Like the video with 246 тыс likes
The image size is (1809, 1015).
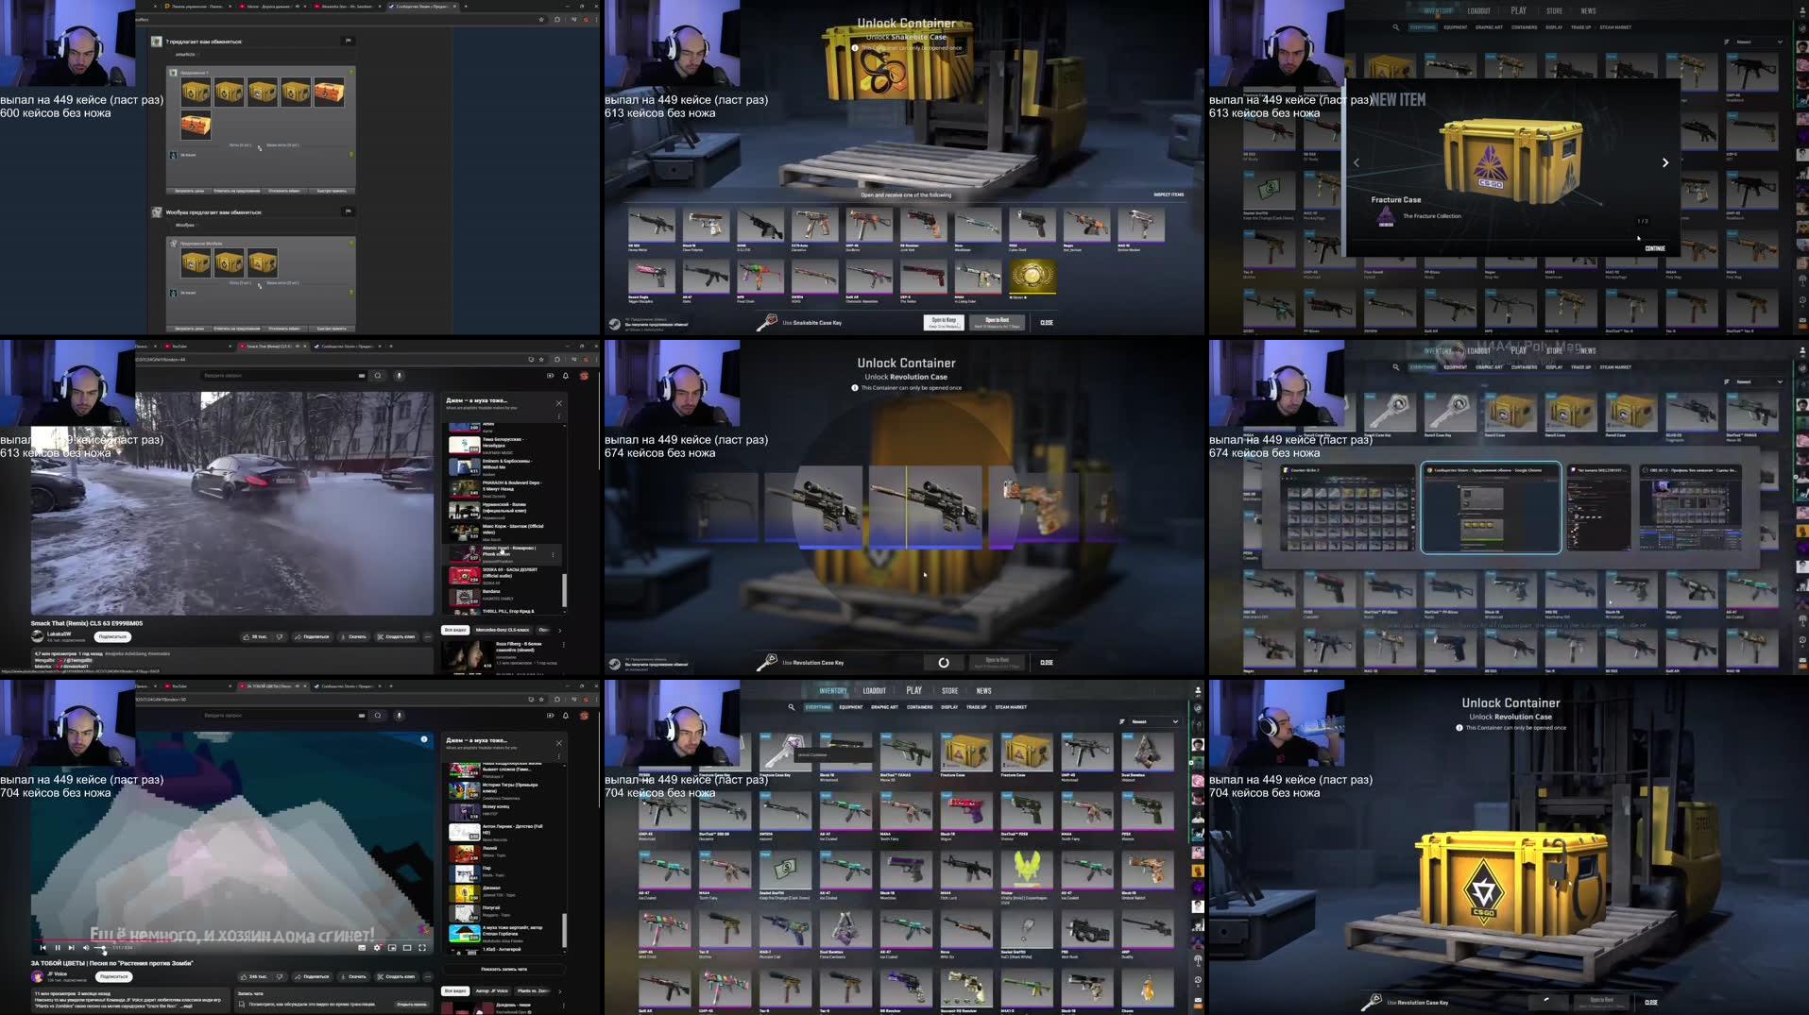pyautogui.click(x=256, y=976)
